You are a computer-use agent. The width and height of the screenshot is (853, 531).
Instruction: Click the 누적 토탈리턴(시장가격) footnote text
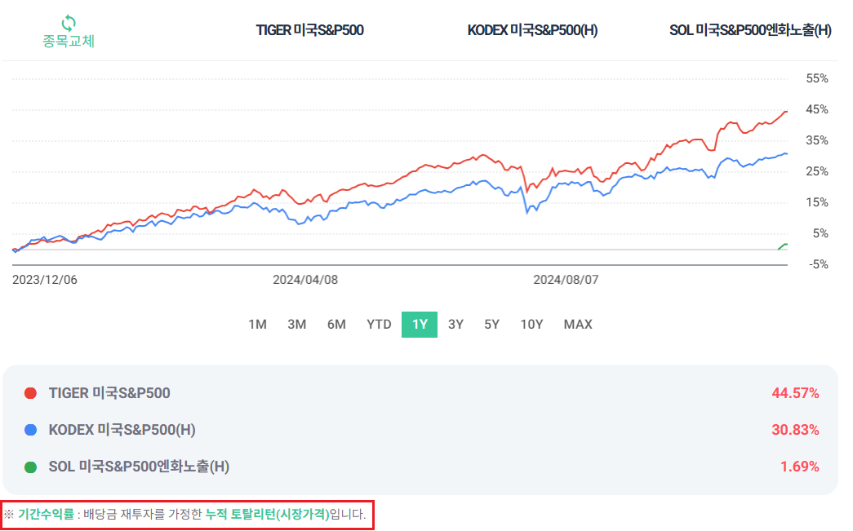click(267, 514)
